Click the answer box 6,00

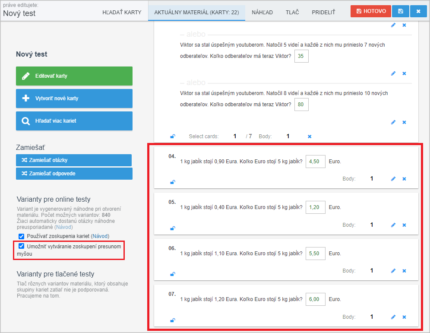[315, 299]
